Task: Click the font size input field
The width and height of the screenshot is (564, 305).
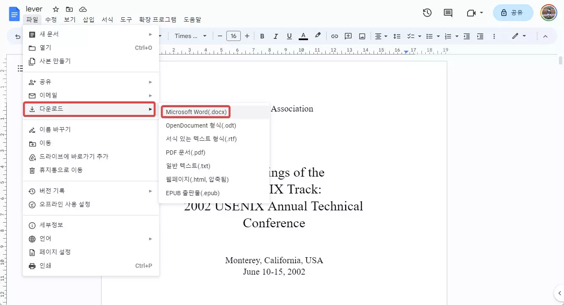Action: (234, 36)
